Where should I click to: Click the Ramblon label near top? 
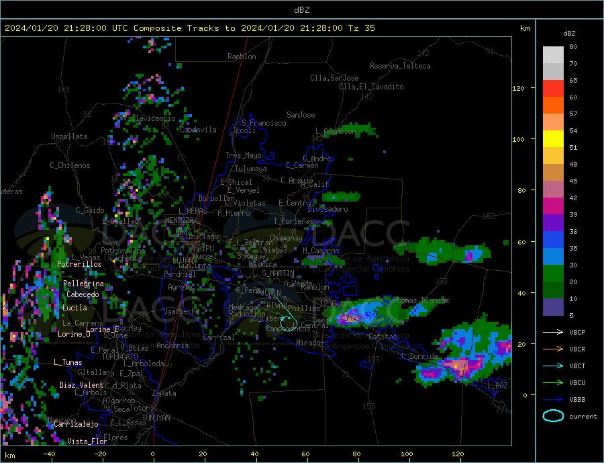tap(242, 56)
